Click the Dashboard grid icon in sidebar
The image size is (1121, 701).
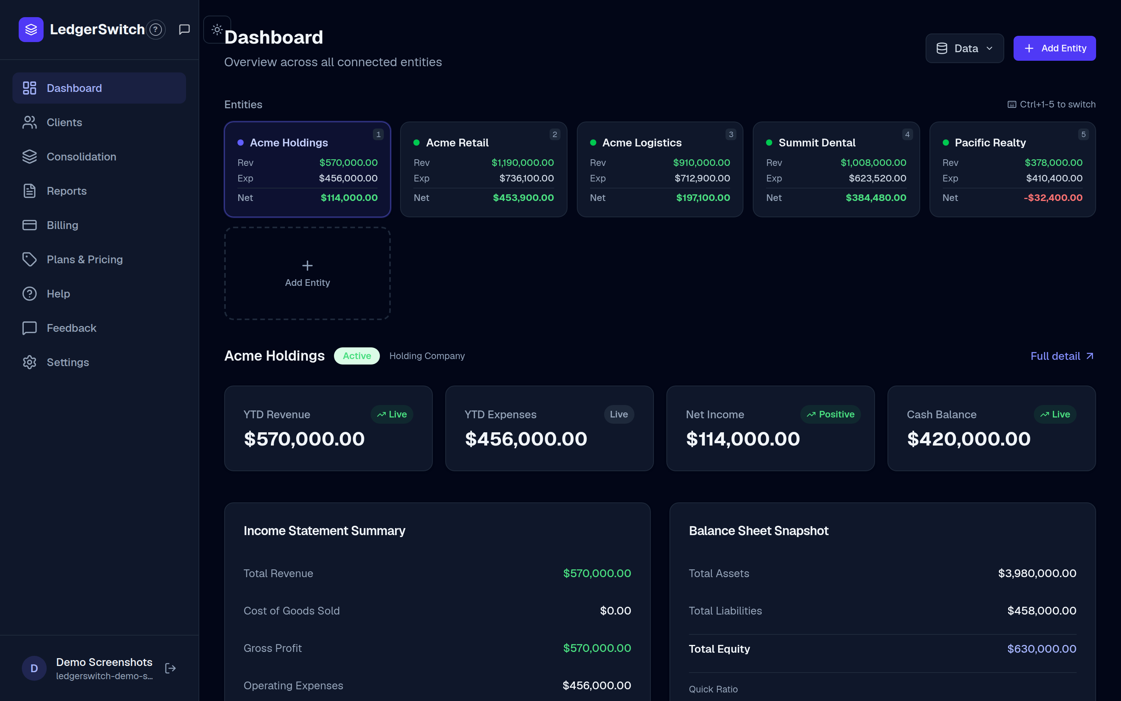click(30, 88)
